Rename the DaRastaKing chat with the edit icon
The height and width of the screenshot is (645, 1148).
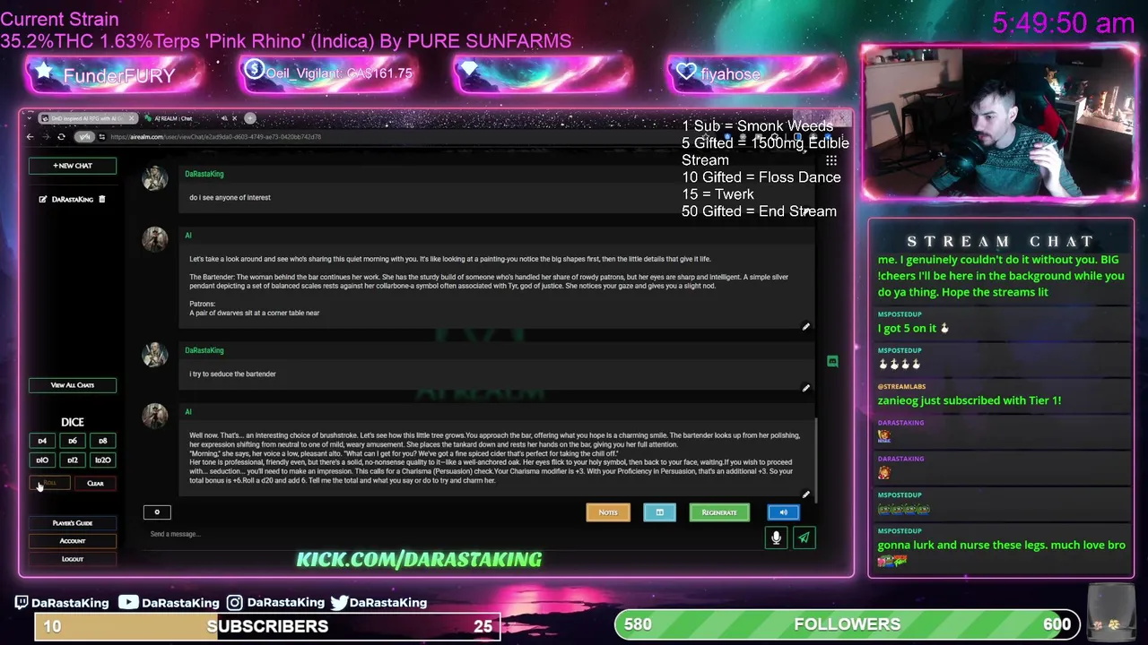42,199
